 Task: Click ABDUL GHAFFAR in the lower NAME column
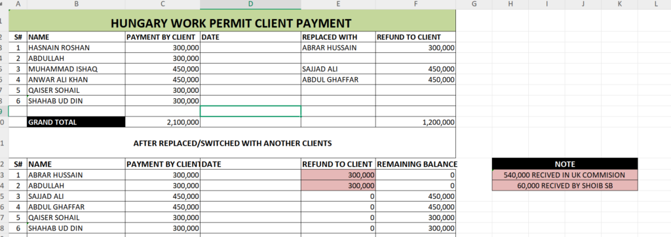click(x=76, y=207)
